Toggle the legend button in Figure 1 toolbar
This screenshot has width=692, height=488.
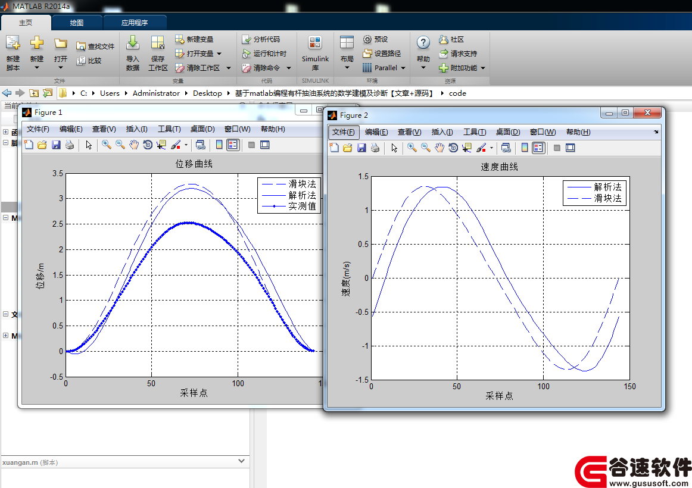(233, 145)
